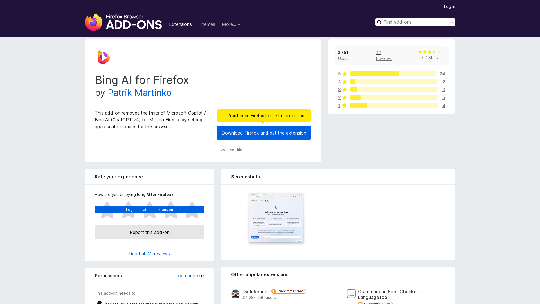Image resolution: width=540 pixels, height=304 pixels.
Task: Open the Bing chat screenshot thumbnail
Action: pyautogui.click(x=276, y=218)
